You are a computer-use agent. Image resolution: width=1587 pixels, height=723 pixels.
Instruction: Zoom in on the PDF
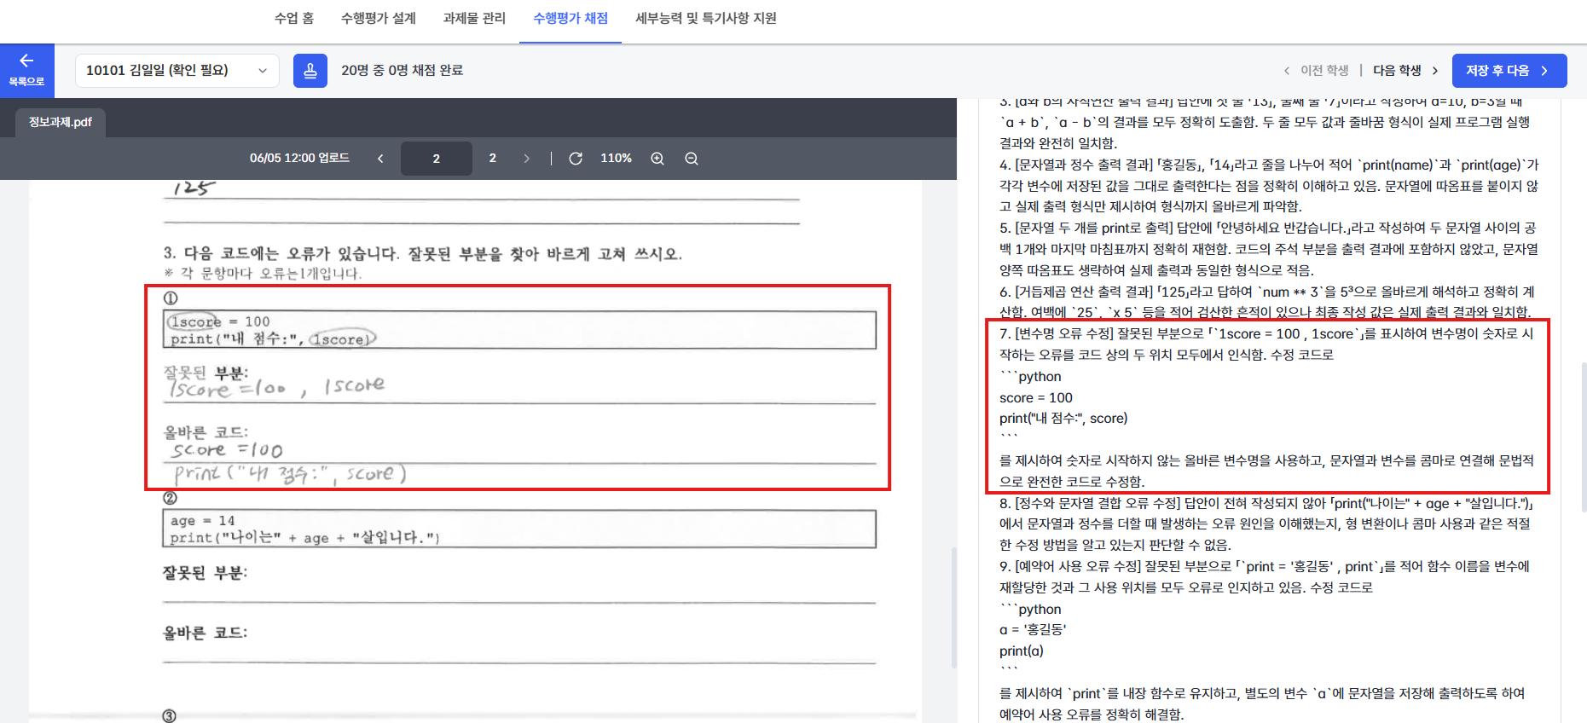657,159
